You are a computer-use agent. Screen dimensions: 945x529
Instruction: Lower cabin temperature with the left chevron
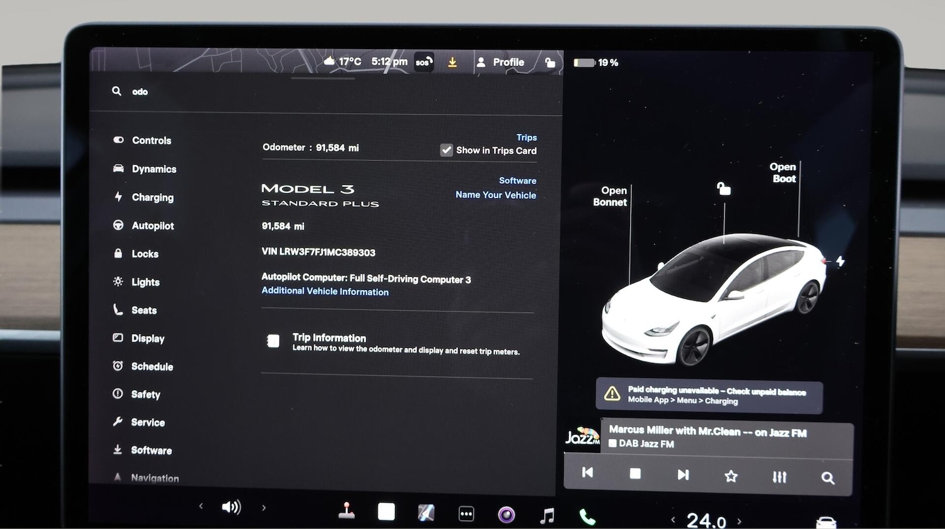click(672, 520)
